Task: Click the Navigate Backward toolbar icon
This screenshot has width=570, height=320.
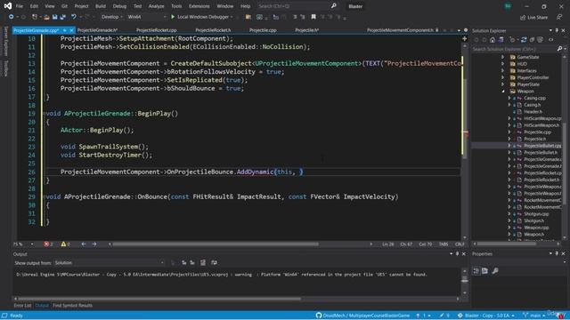Action: tap(11, 17)
